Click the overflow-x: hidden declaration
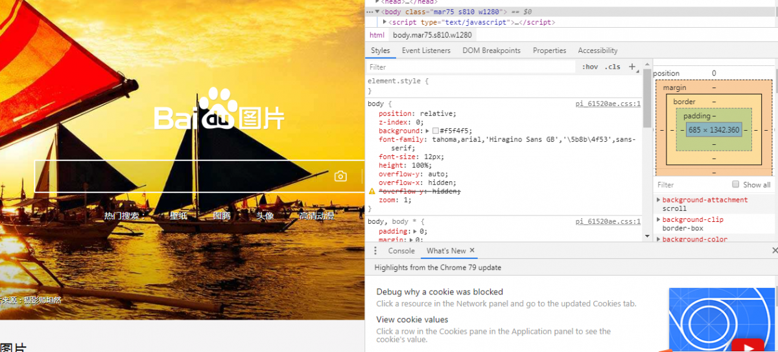778x352 pixels. [x=418, y=182]
